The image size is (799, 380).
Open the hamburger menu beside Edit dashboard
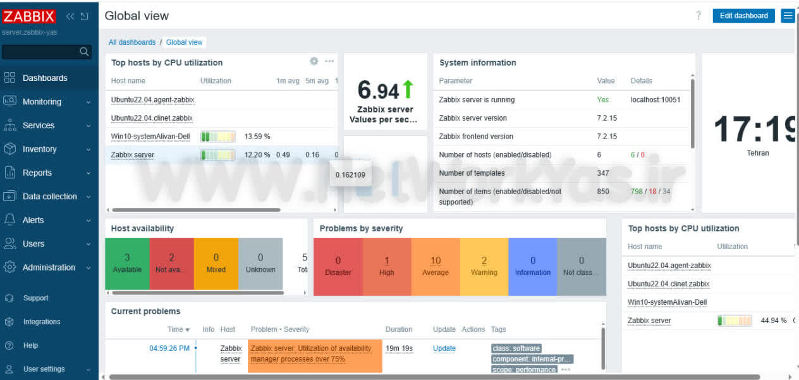point(788,16)
